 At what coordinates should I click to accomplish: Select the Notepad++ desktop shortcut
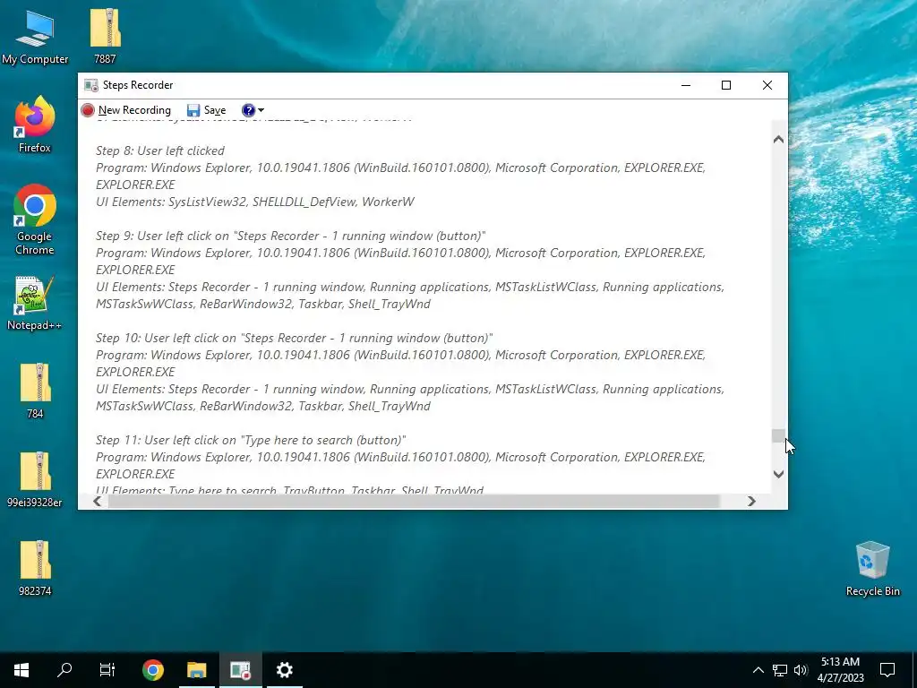35,304
